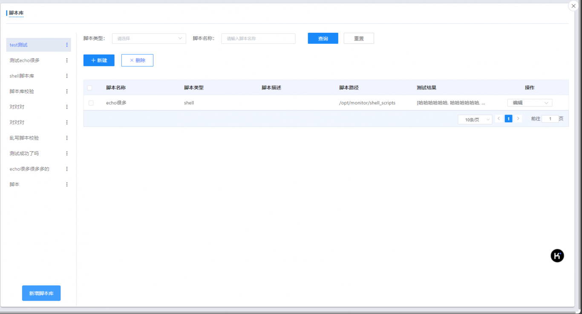Click the 测试结果 column header
582x314 pixels.
426,88
